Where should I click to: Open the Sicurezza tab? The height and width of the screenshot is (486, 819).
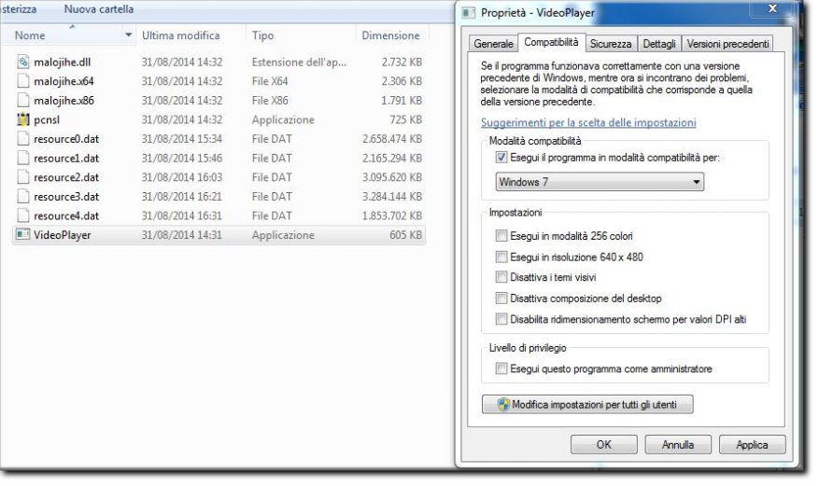pyautogui.click(x=610, y=44)
